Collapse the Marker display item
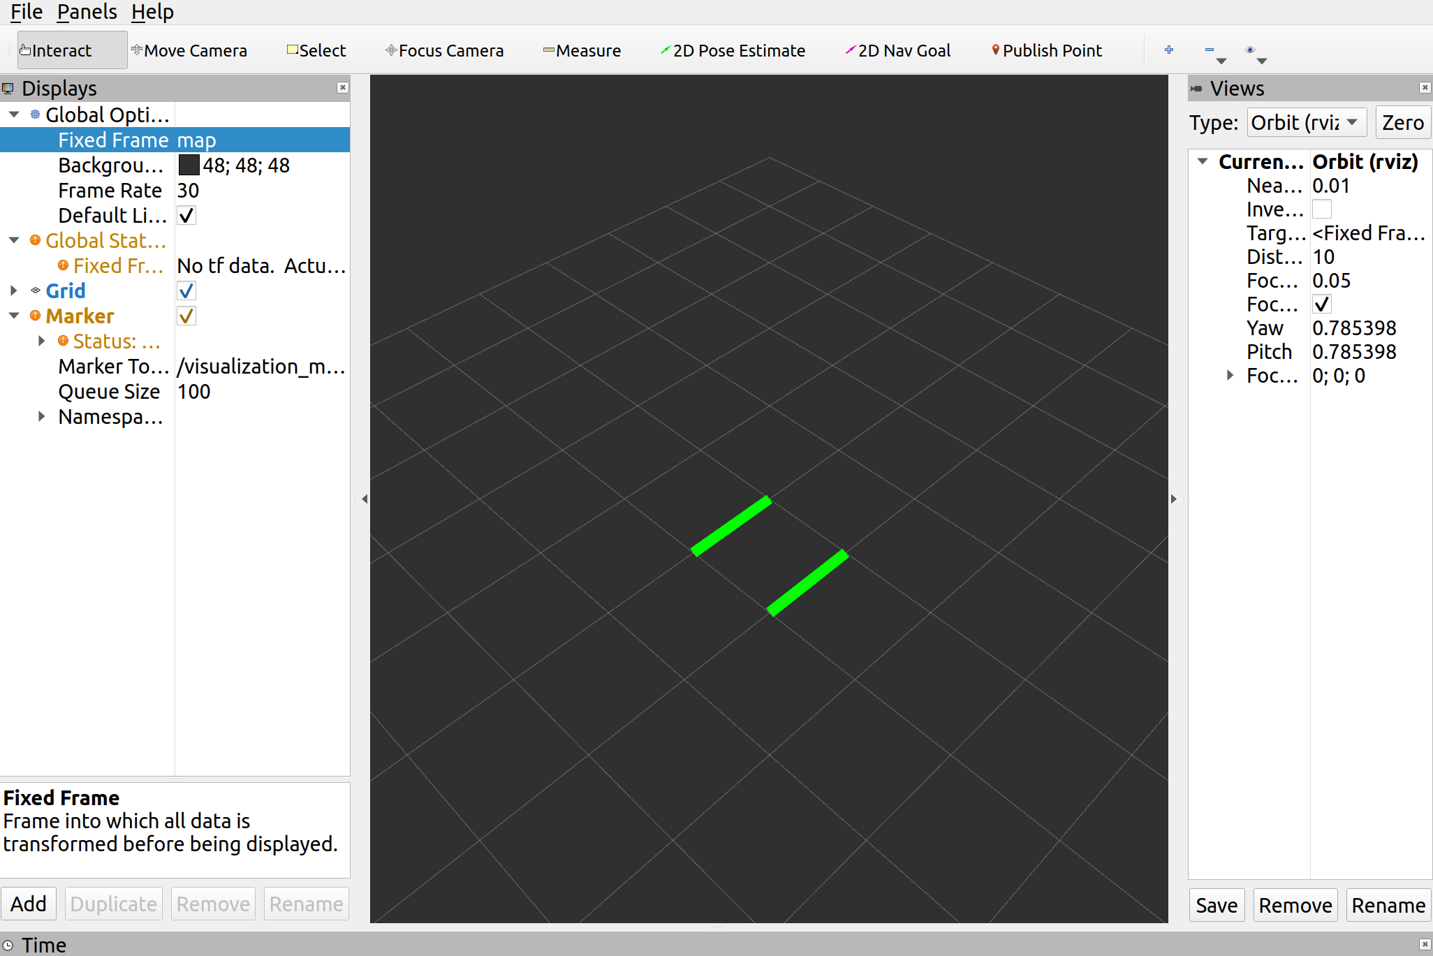This screenshot has width=1433, height=956. tap(14, 315)
